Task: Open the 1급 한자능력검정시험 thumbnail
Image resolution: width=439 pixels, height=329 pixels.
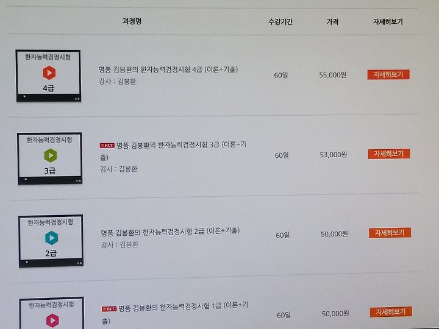Action: pos(52,313)
